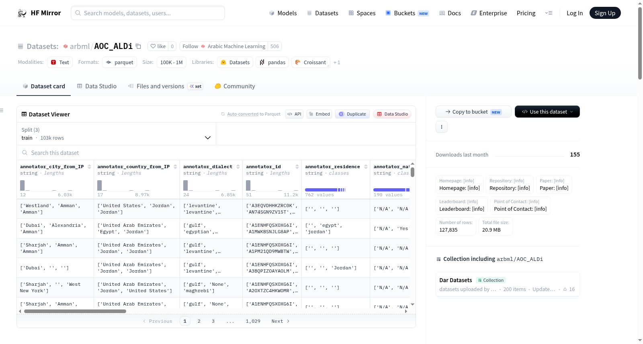
Task: Open the Dataset card tab
Action: click(44, 86)
